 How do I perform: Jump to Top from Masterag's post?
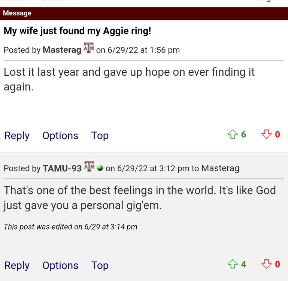pyautogui.click(x=100, y=136)
